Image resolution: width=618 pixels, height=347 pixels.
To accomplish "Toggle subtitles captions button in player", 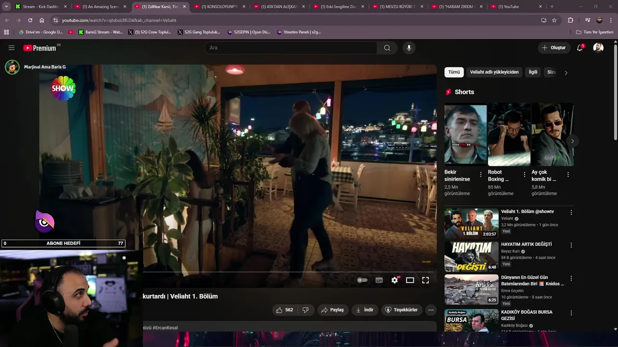I will click(379, 280).
